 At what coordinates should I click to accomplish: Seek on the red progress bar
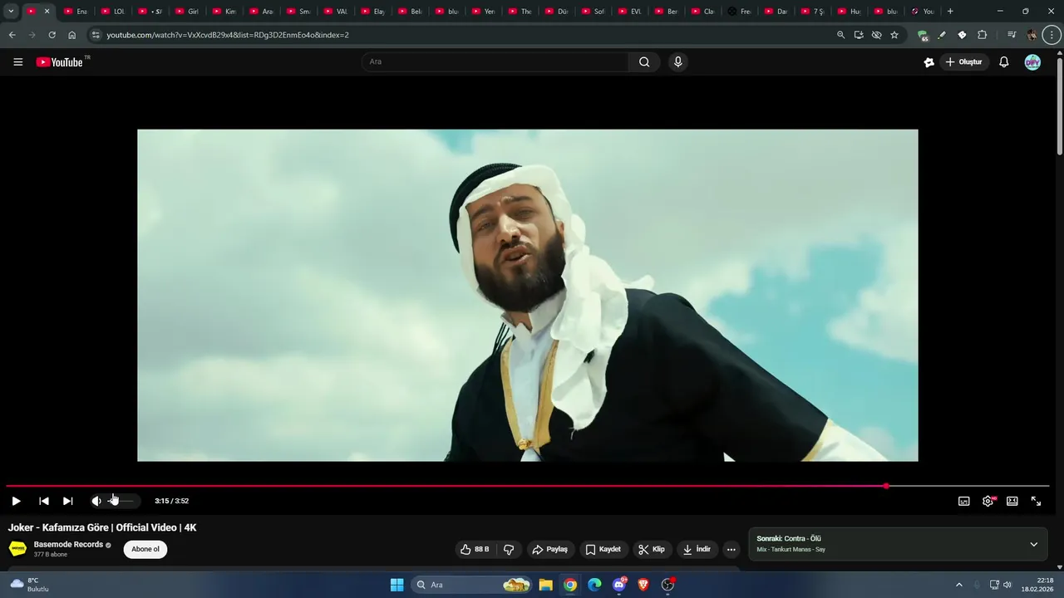(446, 486)
